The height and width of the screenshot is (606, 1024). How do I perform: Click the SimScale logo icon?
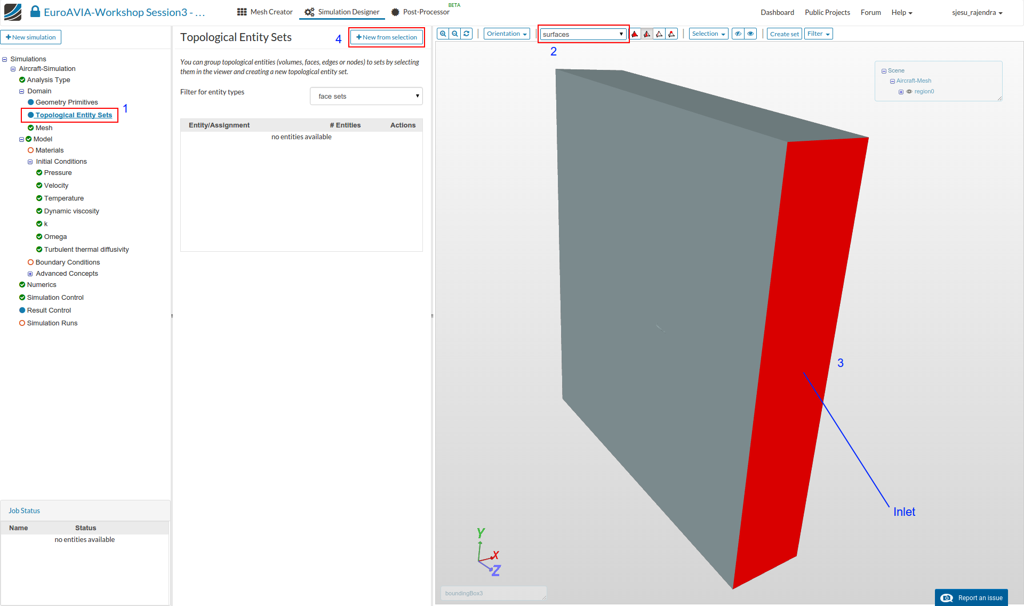[13, 12]
